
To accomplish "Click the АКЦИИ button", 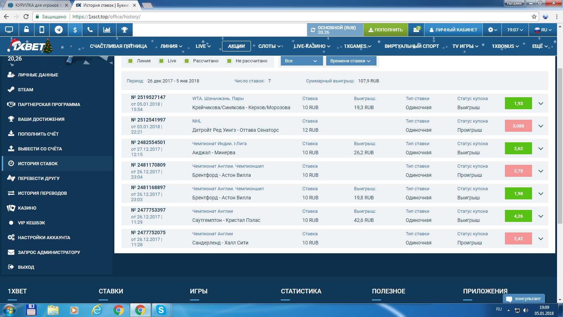I will pyautogui.click(x=236, y=46).
